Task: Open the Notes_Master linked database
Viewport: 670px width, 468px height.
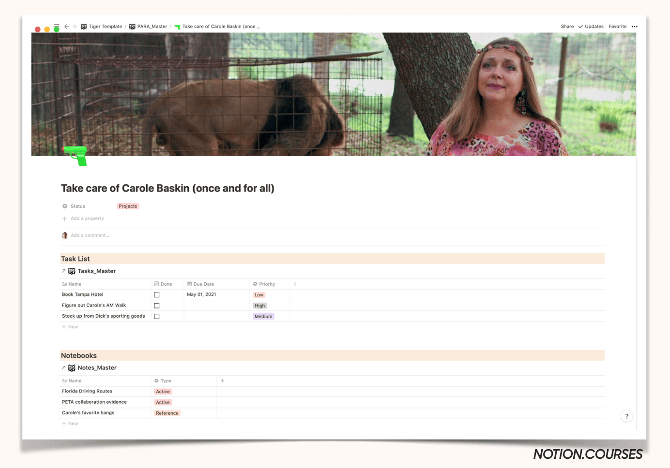Action: pyautogui.click(x=97, y=368)
